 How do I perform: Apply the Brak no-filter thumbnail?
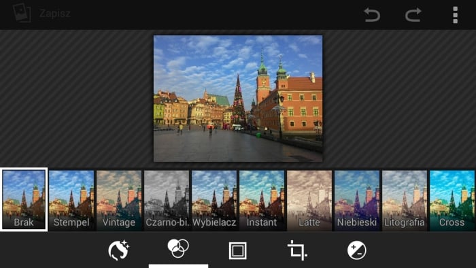tap(24, 199)
